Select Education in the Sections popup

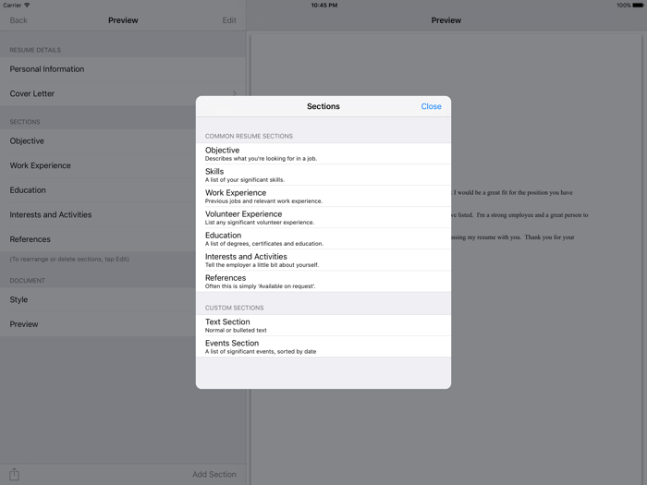323,238
